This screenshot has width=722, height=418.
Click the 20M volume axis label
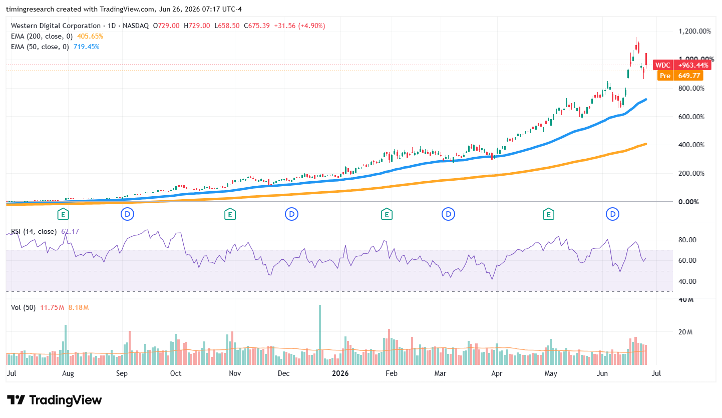[x=685, y=332]
